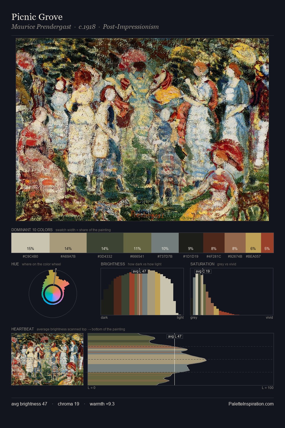285x428 pixels.
Task: Open the PaletteInspiration.com link
Action: click(251, 404)
